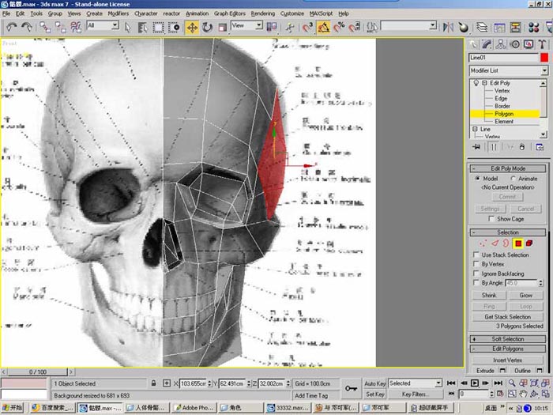Activate the Select and Move tool
This screenshot has width=553, height=415.
click(192, 27)
